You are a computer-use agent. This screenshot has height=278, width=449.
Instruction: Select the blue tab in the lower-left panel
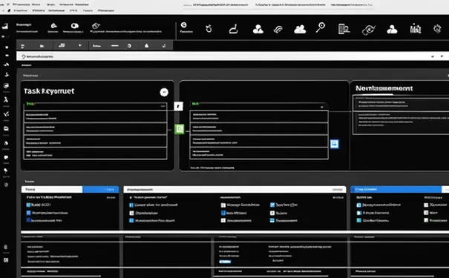pyautogui.click(x=100, y=189)
